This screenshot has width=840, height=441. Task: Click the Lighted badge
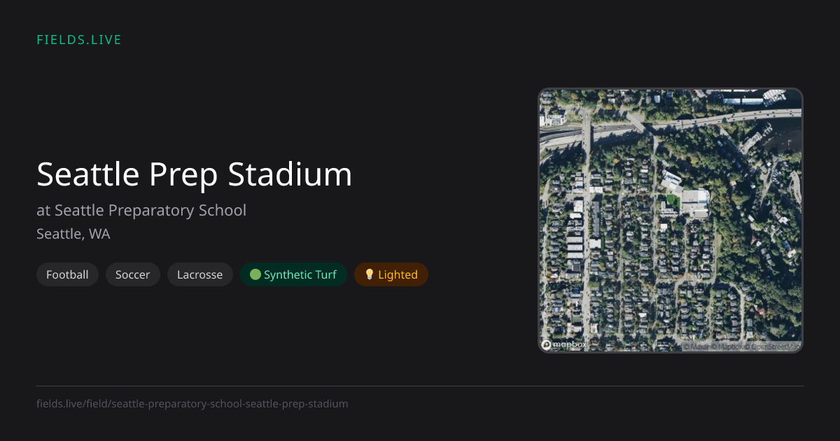pyautogui.click(x=391, y=274)
